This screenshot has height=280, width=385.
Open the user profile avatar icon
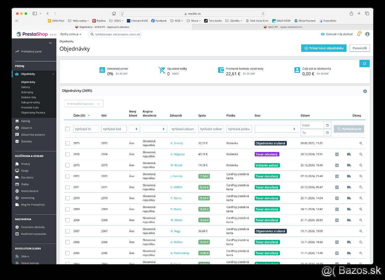(x=367, y=34)
